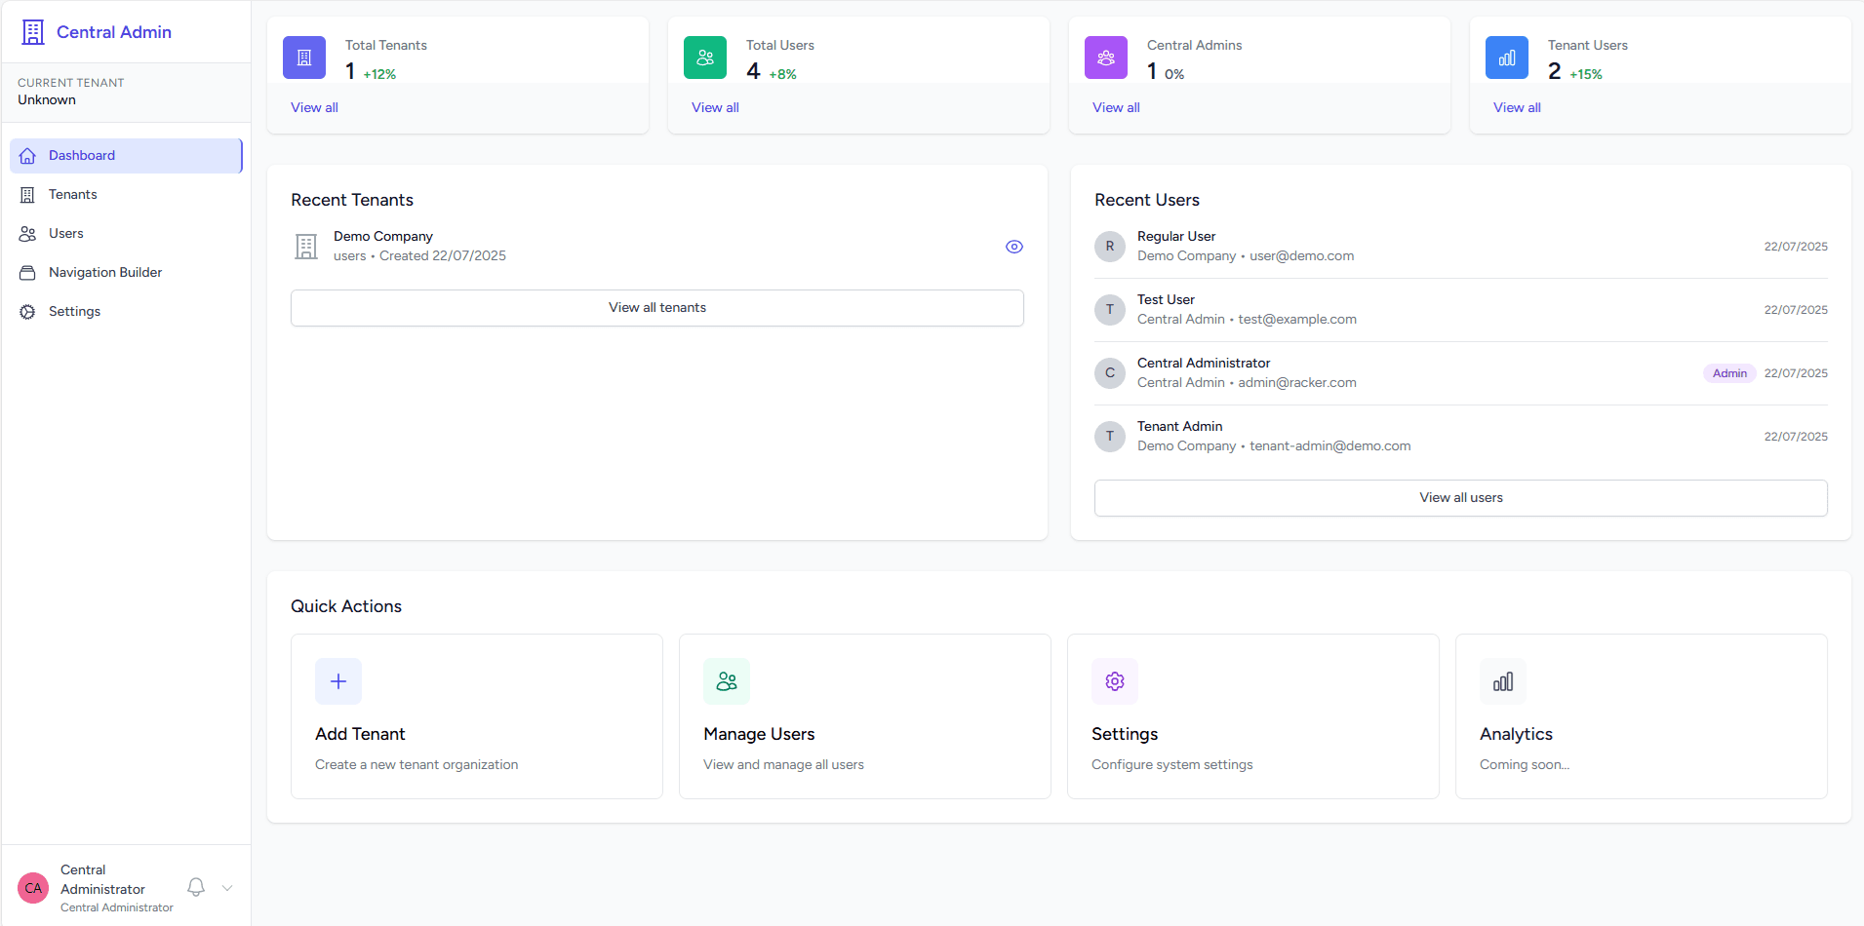This screenshot has height=926, width=1864.
Task: Click the Total Users green icon
Action: [x=704, y=58]
